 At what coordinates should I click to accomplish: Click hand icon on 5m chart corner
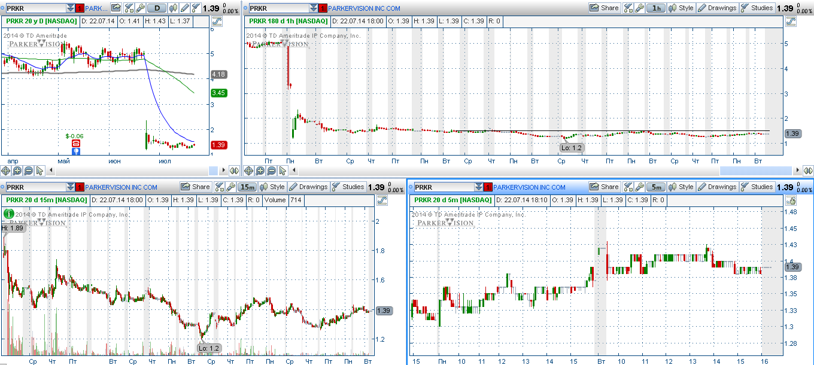point(790,200)
